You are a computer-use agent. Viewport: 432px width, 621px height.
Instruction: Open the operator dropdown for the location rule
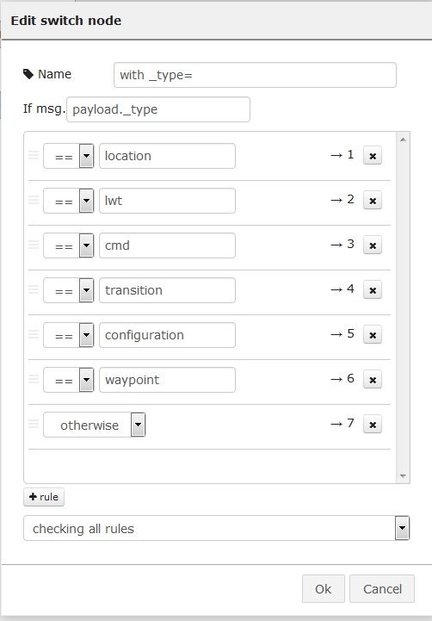point(69,156)
